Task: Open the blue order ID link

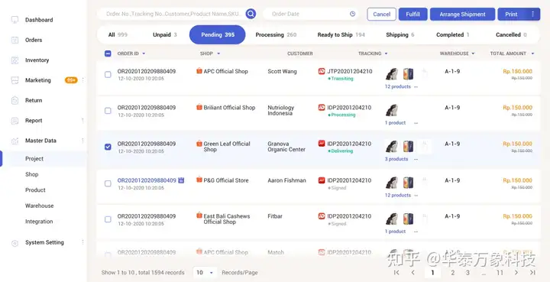Action: (147, 180)
